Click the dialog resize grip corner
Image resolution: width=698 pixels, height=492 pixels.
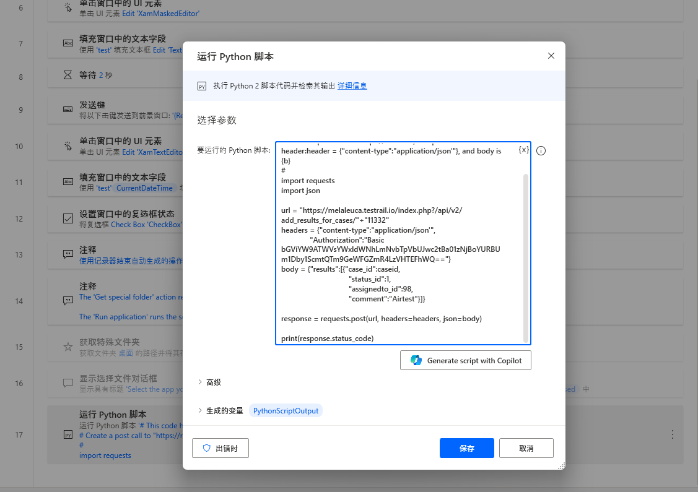562,466
